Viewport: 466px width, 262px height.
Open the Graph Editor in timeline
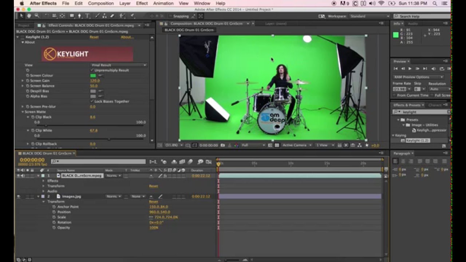[x=209, y=162]
